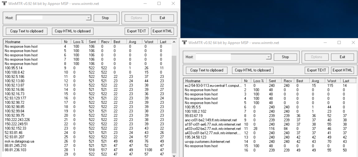Click the scroll-down arrow of the left hop list
358x157 pixels.
pos(174,155)
